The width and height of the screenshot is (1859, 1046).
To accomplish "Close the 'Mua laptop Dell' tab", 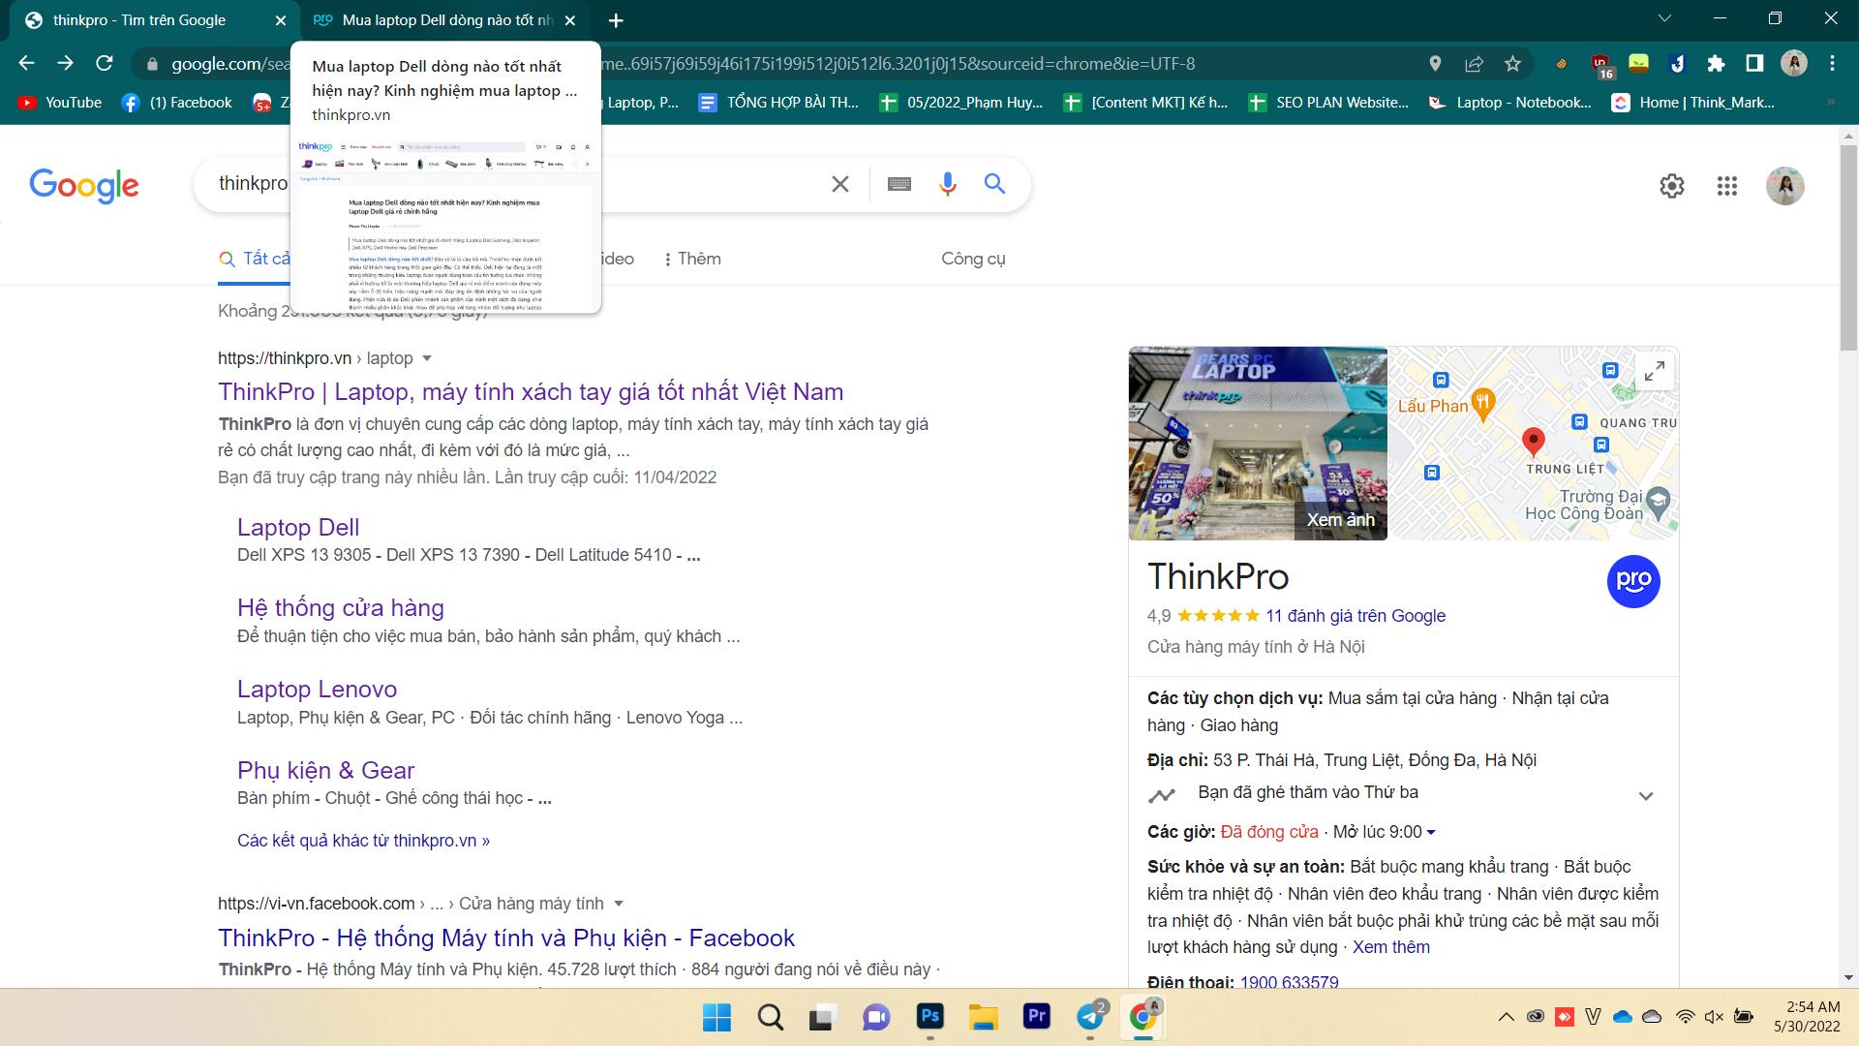I will click(570, 20).
